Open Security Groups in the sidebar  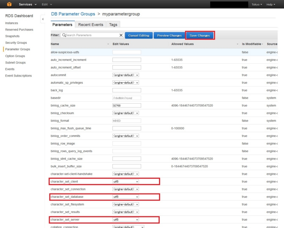(x=16, y=43)
